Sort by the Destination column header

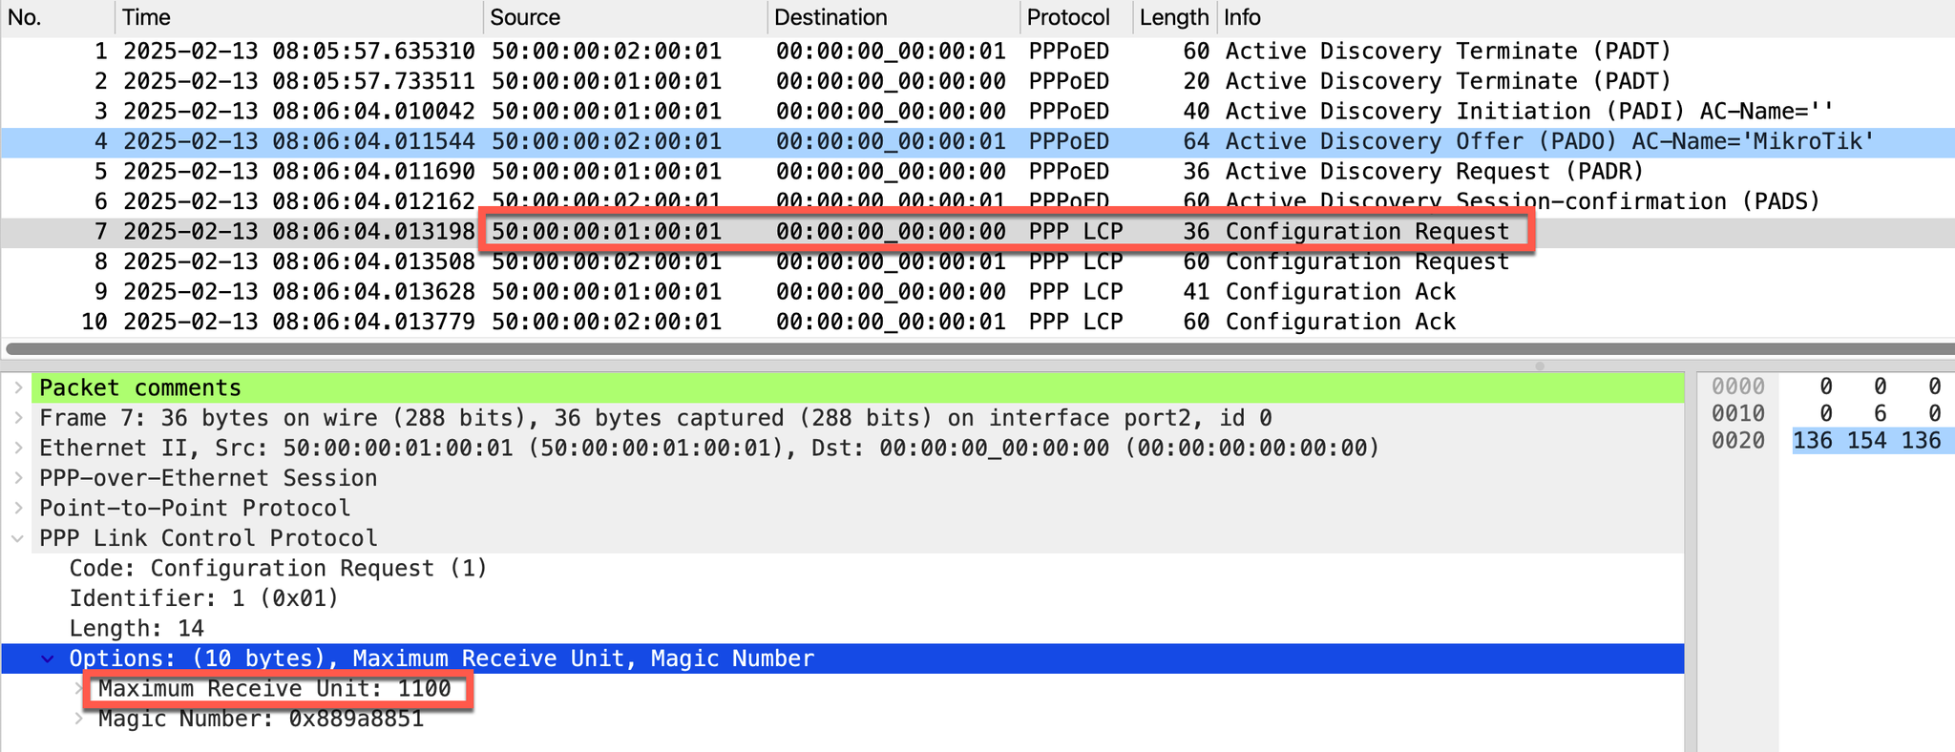893,17
